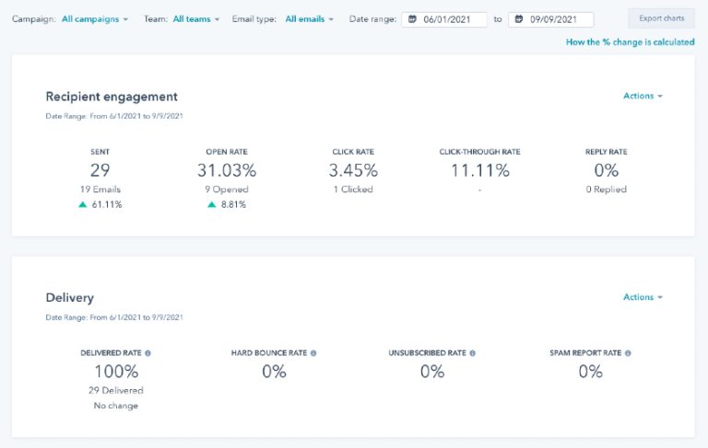Viewport: 708px width, 448px height.
Task: Expand the Team filter dropdown
Action: pos(195,18)
